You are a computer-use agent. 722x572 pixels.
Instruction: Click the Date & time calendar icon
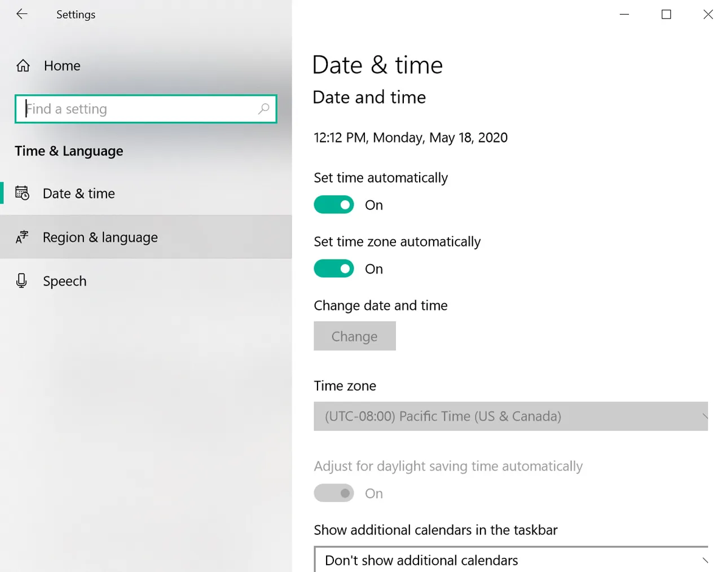(x=22, y=193)
